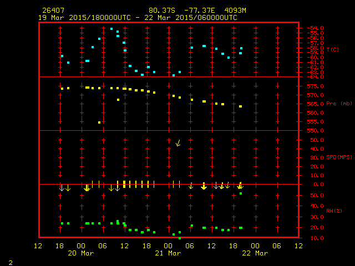Screen dimensions: 355x266
Task: Click the rightmost yellow pressure data point
Action: (x=240, y=106)
